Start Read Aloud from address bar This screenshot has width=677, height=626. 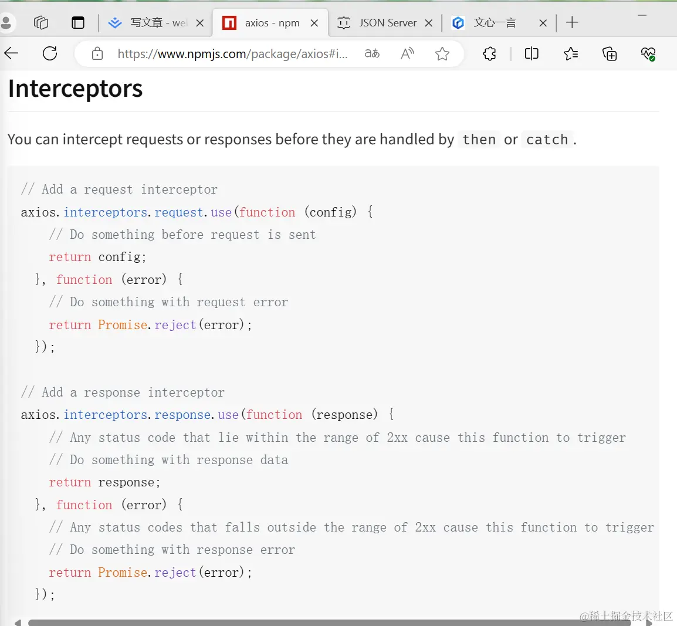click(x=407, y=53)
